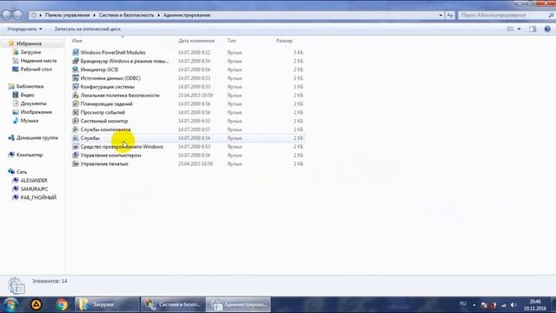Switch to Администрирование taskbar window
The height and width of the screenshot is (313, 556).
click(x=239, y=305)
